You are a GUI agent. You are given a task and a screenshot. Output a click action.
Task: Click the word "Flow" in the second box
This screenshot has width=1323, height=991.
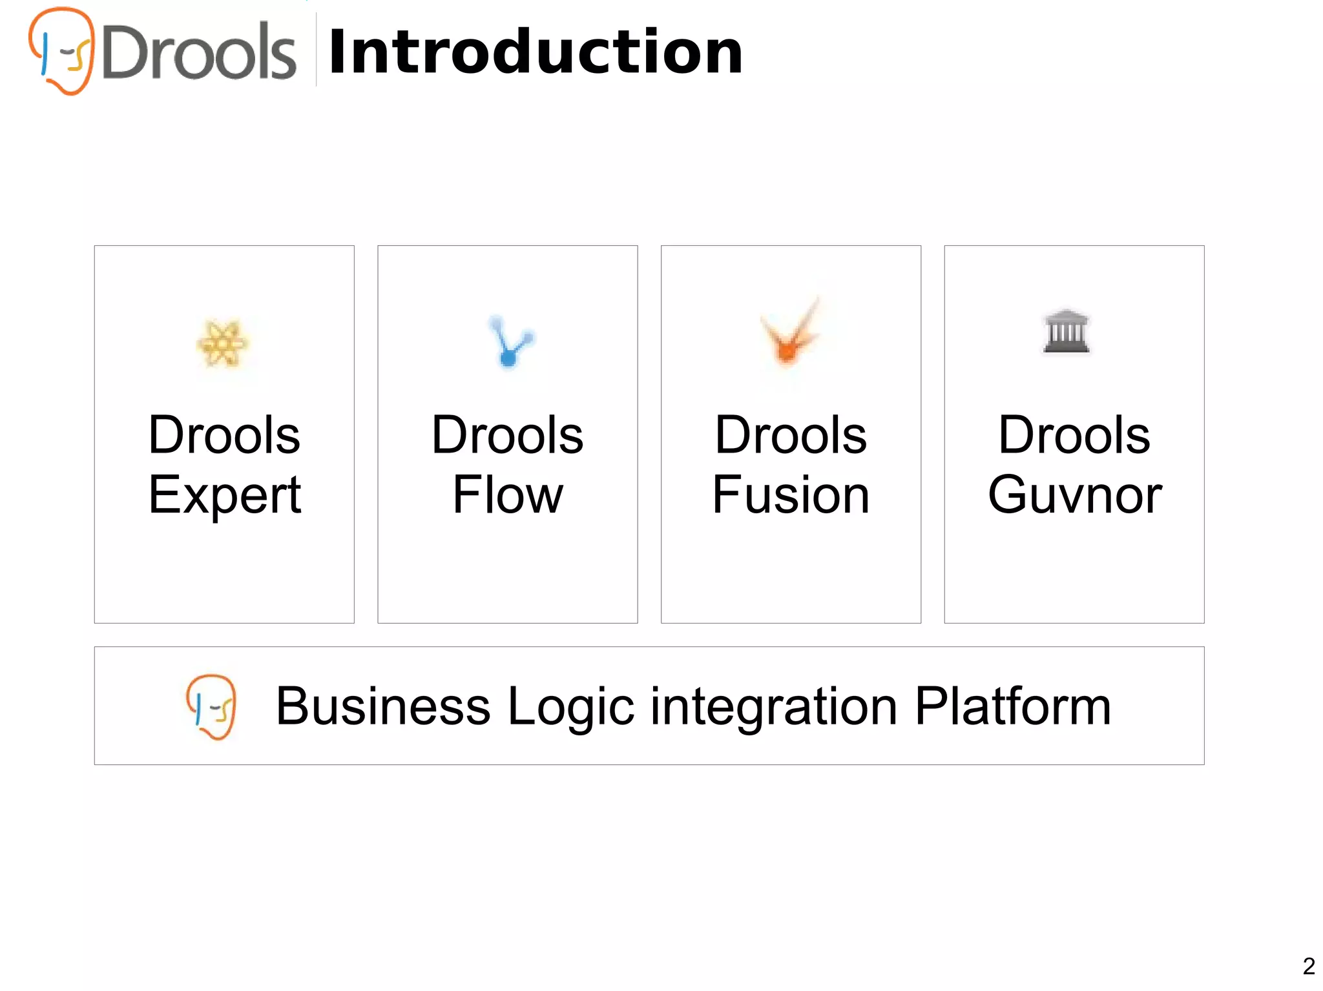508,495
